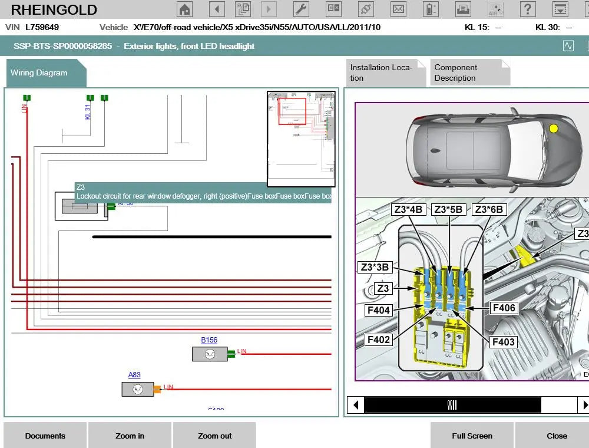The height and width of the screenshot is (448, 589).
Task: Click the left scroll arrow below image
Action: pos(355,405)
